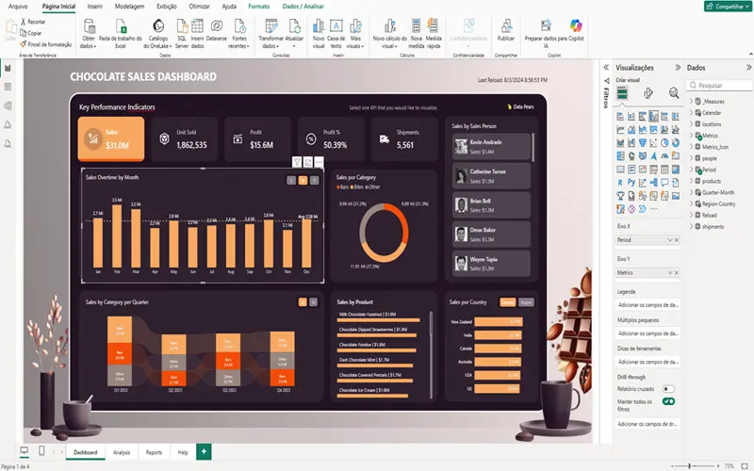Open the Inserir ribbon tab
Screen dimensions: 754x471
click(x=95, y=7)
